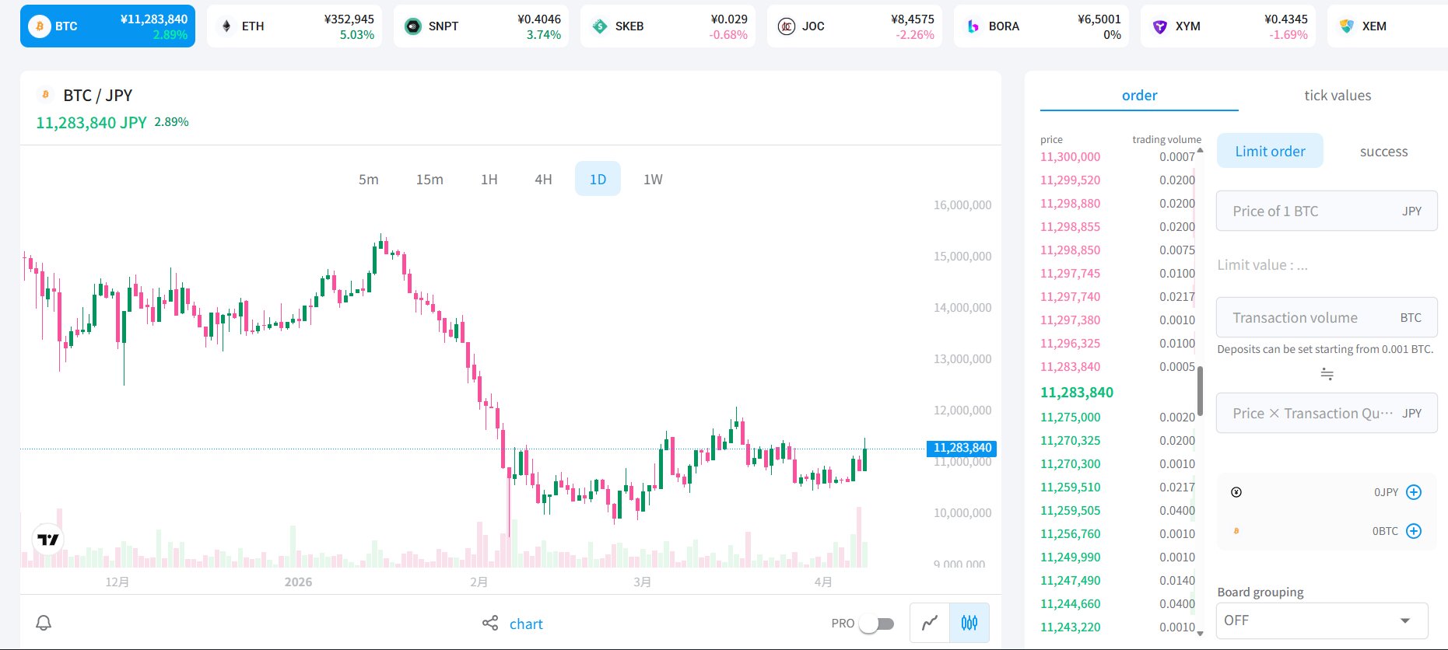The image size is (1448, 650).
Task: Click the Transaction volume field
Action: (x=1315, y=318)
